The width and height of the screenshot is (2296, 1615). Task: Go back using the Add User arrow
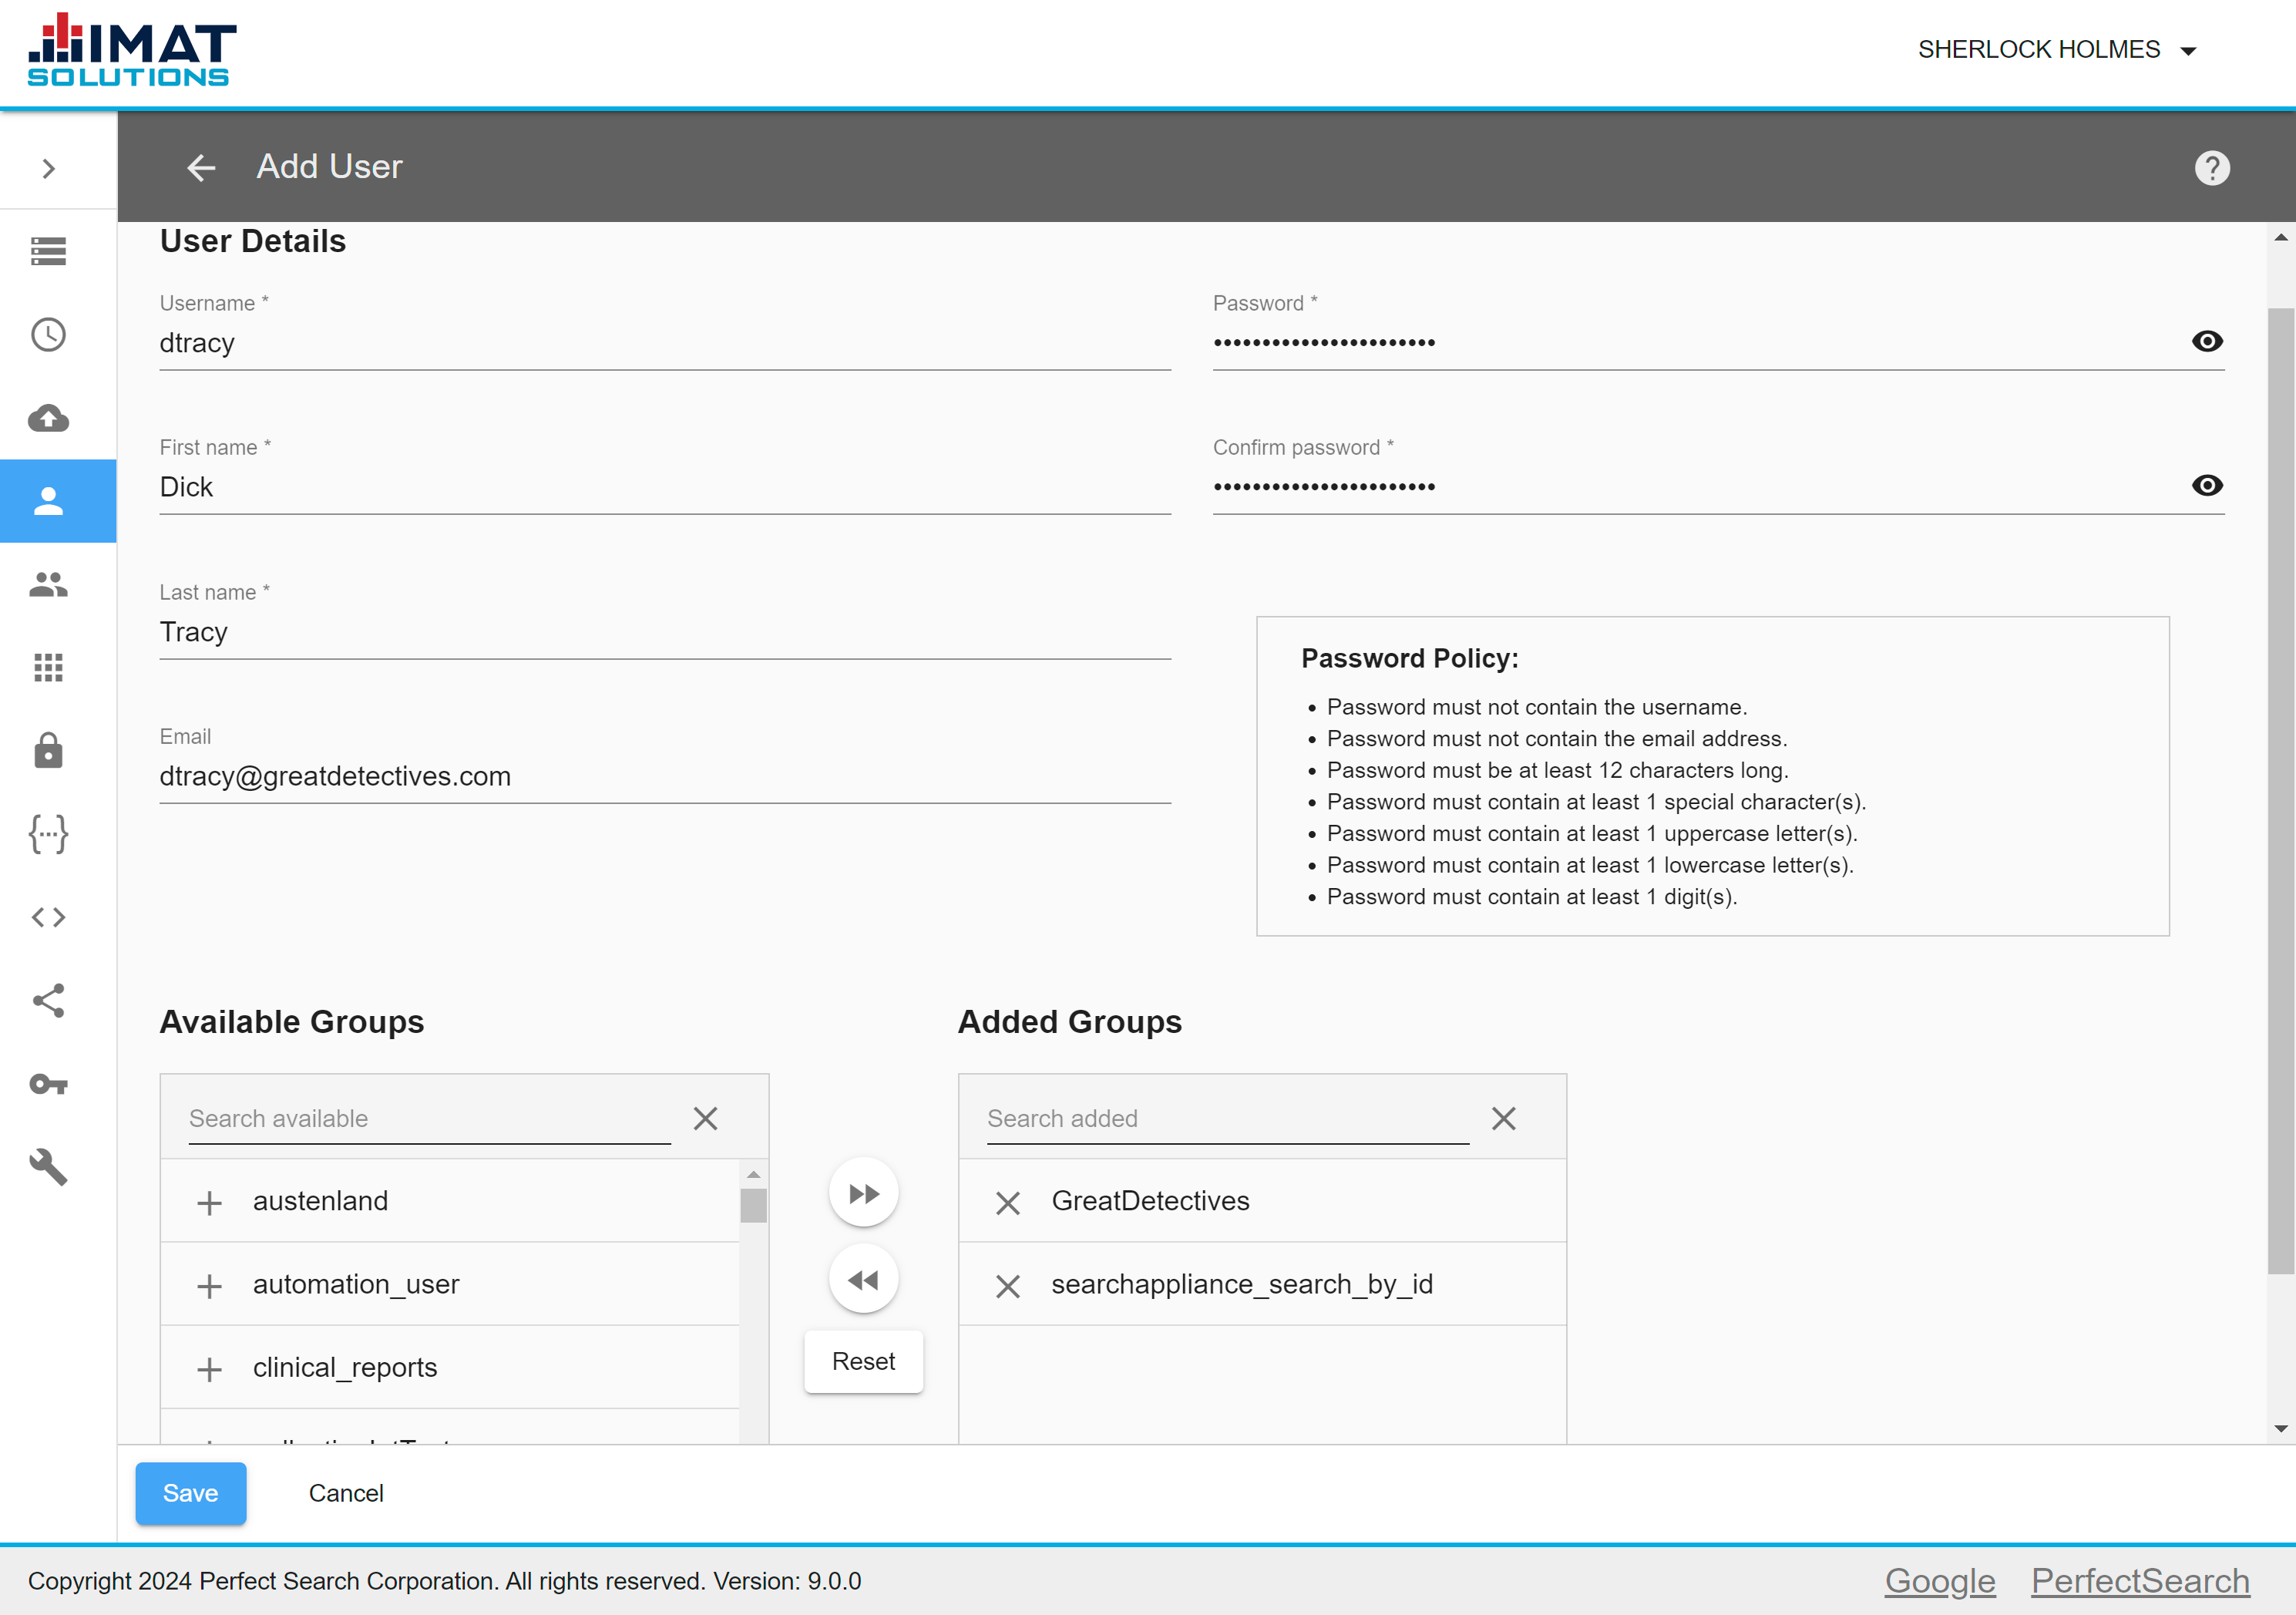pos(201,167)
